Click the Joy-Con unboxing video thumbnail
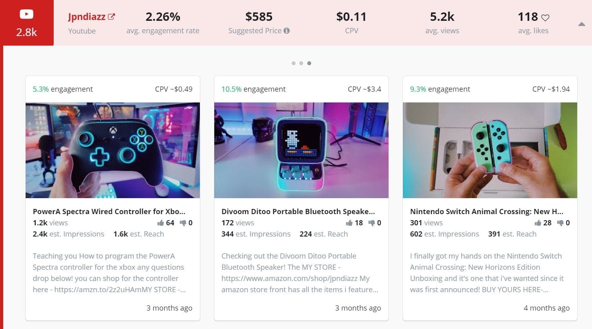 coord(490,150)
